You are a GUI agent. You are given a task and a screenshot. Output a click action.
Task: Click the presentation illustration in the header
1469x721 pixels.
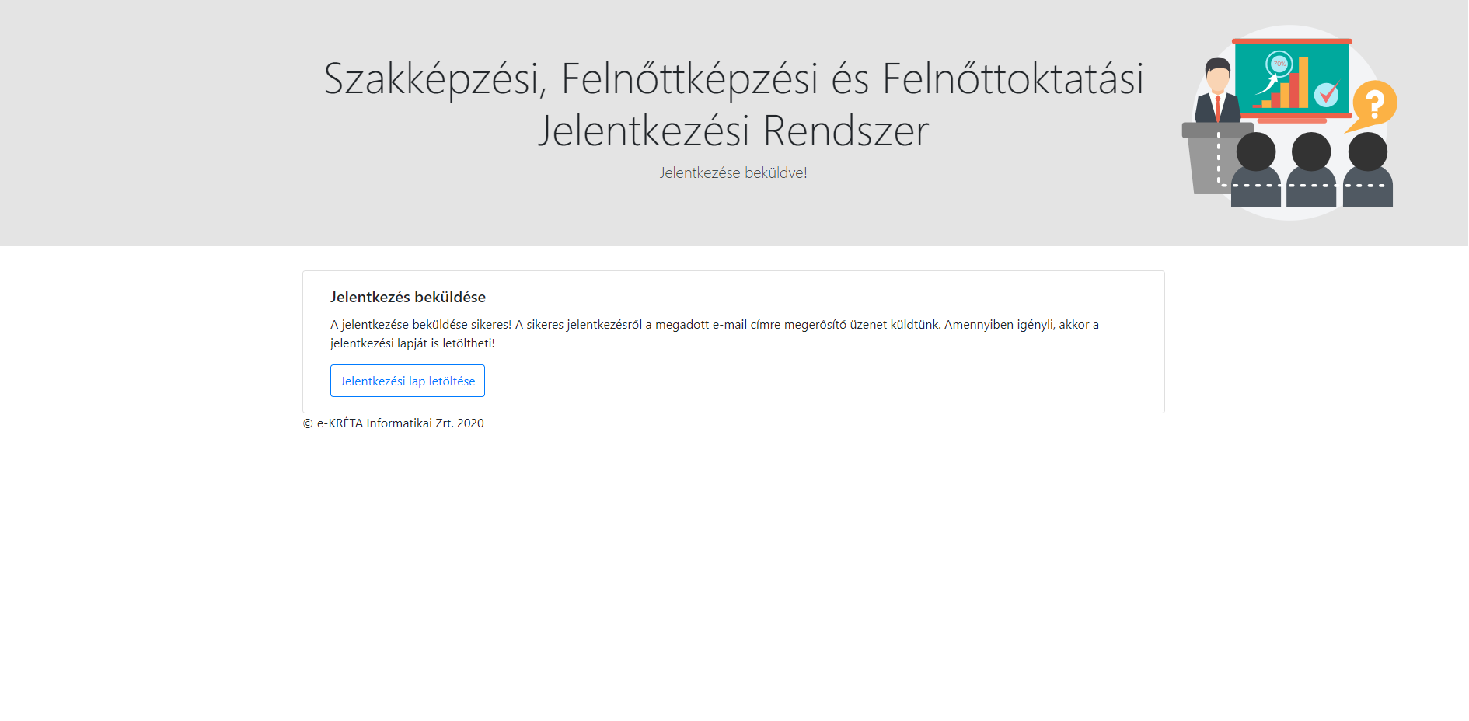click(x=1290, y=123)
